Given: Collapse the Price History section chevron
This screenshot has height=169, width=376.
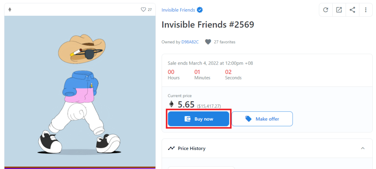Looking at the screenshot, I should coord(363,148).
